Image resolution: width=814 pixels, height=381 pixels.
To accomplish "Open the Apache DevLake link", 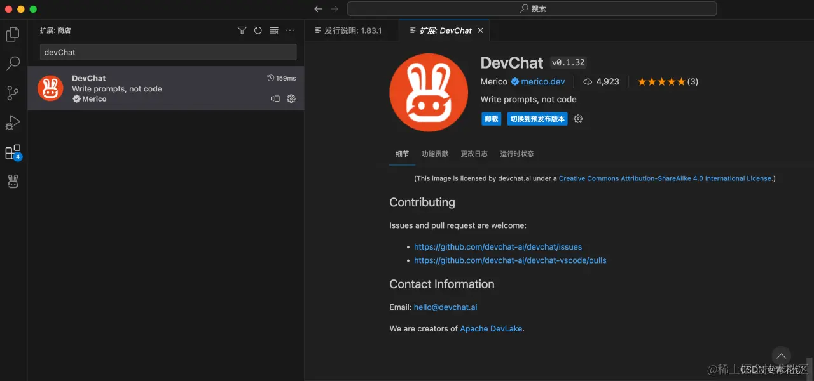I will click(491, 329).
